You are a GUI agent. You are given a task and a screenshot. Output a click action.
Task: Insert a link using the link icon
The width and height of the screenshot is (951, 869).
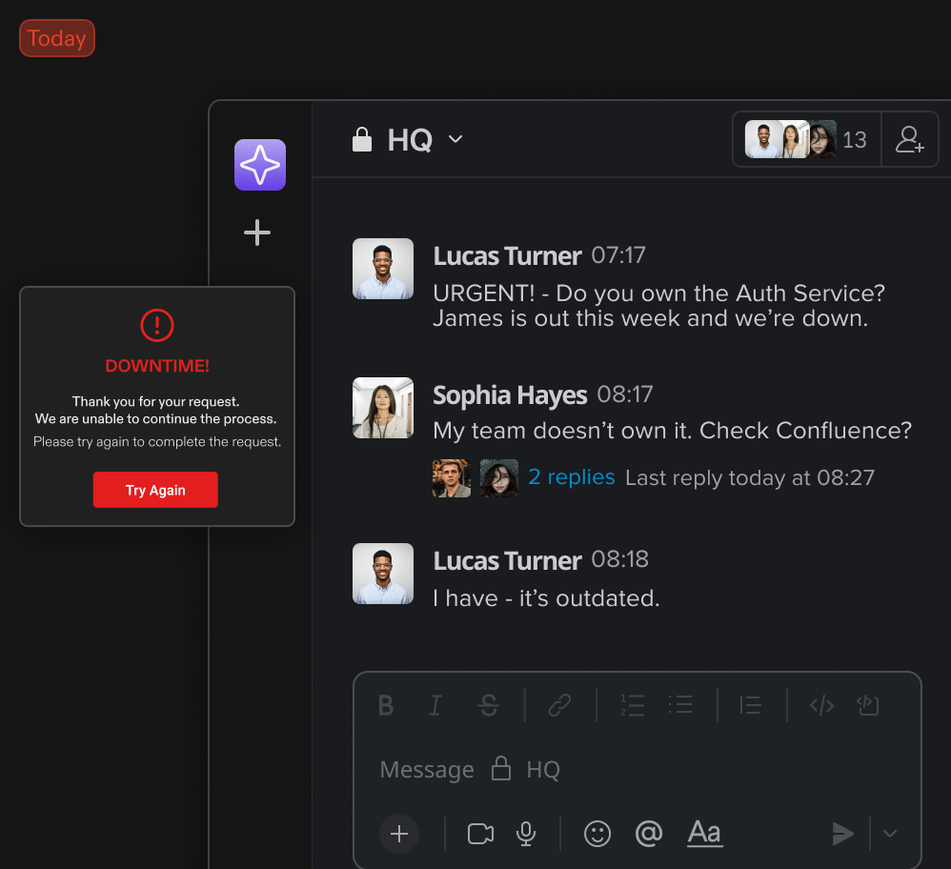click(x=559, y=705)
